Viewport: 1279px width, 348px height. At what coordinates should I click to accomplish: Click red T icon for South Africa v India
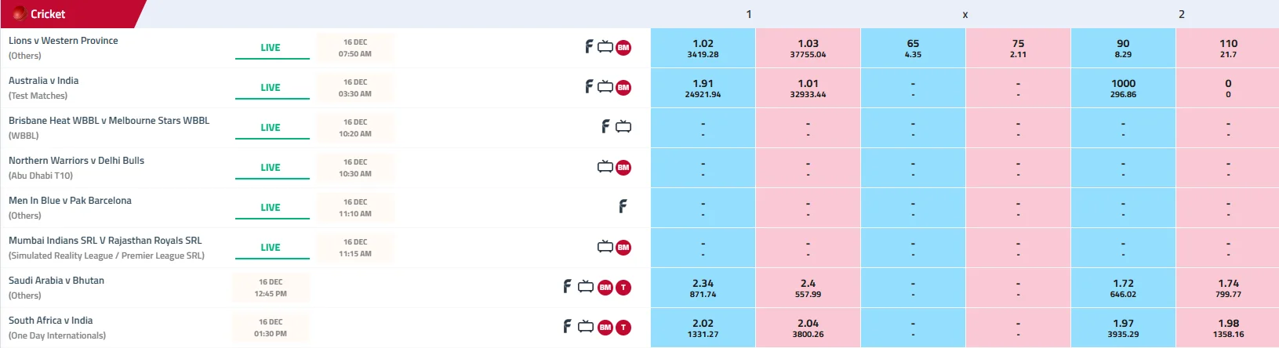pos(623,328)
